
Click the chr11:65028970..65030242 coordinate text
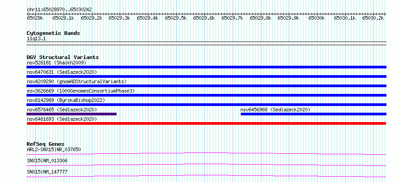[x=59, y=9]
